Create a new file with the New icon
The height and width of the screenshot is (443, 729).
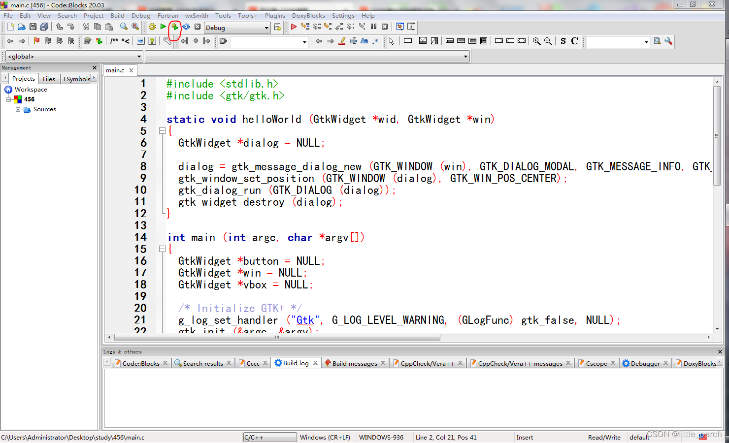click(x=10, y=27)
